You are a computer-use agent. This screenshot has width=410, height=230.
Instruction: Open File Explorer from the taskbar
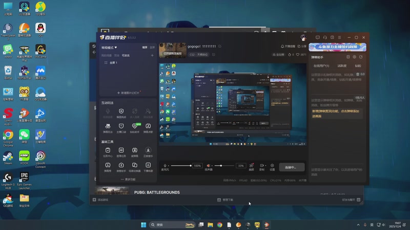click(x=210, y=225)
